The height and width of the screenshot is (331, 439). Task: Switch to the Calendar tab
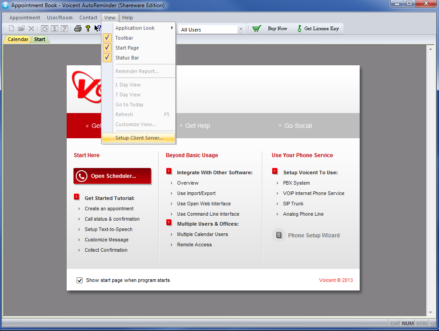pyautogui.click(x=18, y=39)
